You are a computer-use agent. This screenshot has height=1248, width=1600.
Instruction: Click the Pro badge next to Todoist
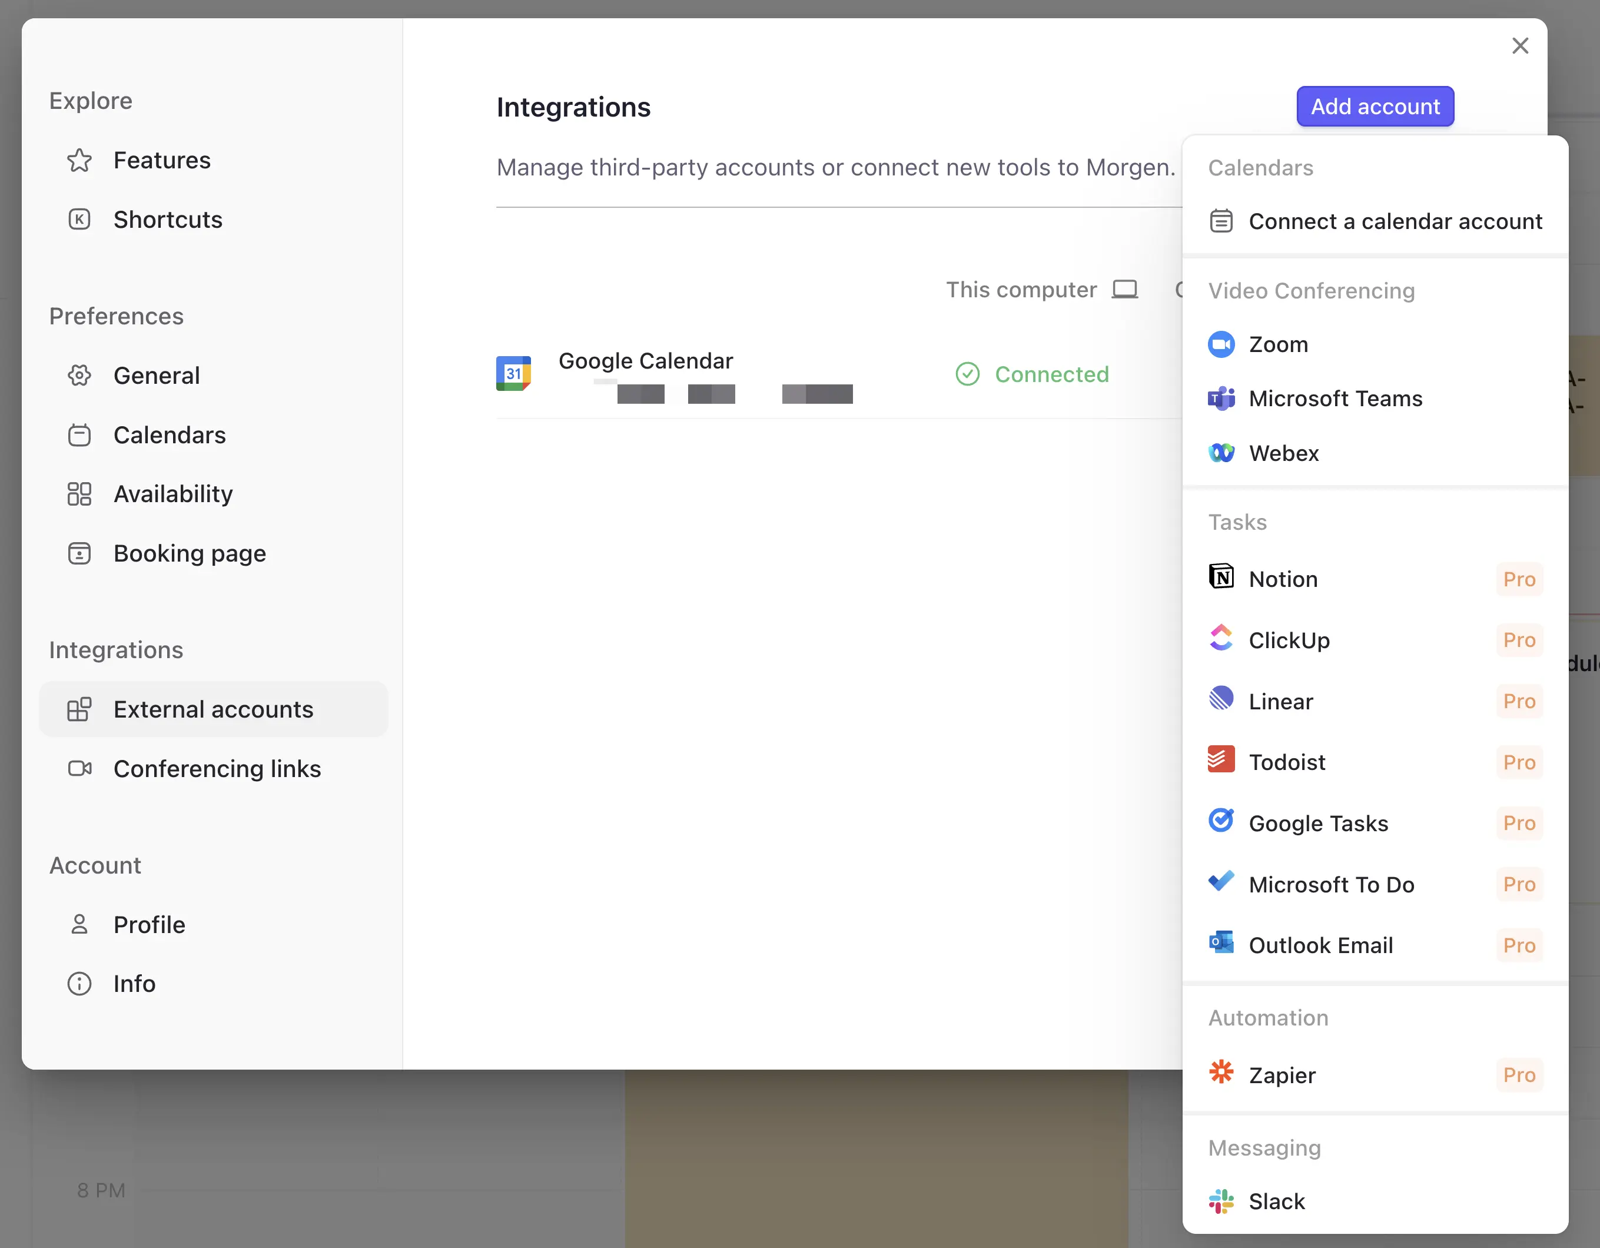(1519, 763)
